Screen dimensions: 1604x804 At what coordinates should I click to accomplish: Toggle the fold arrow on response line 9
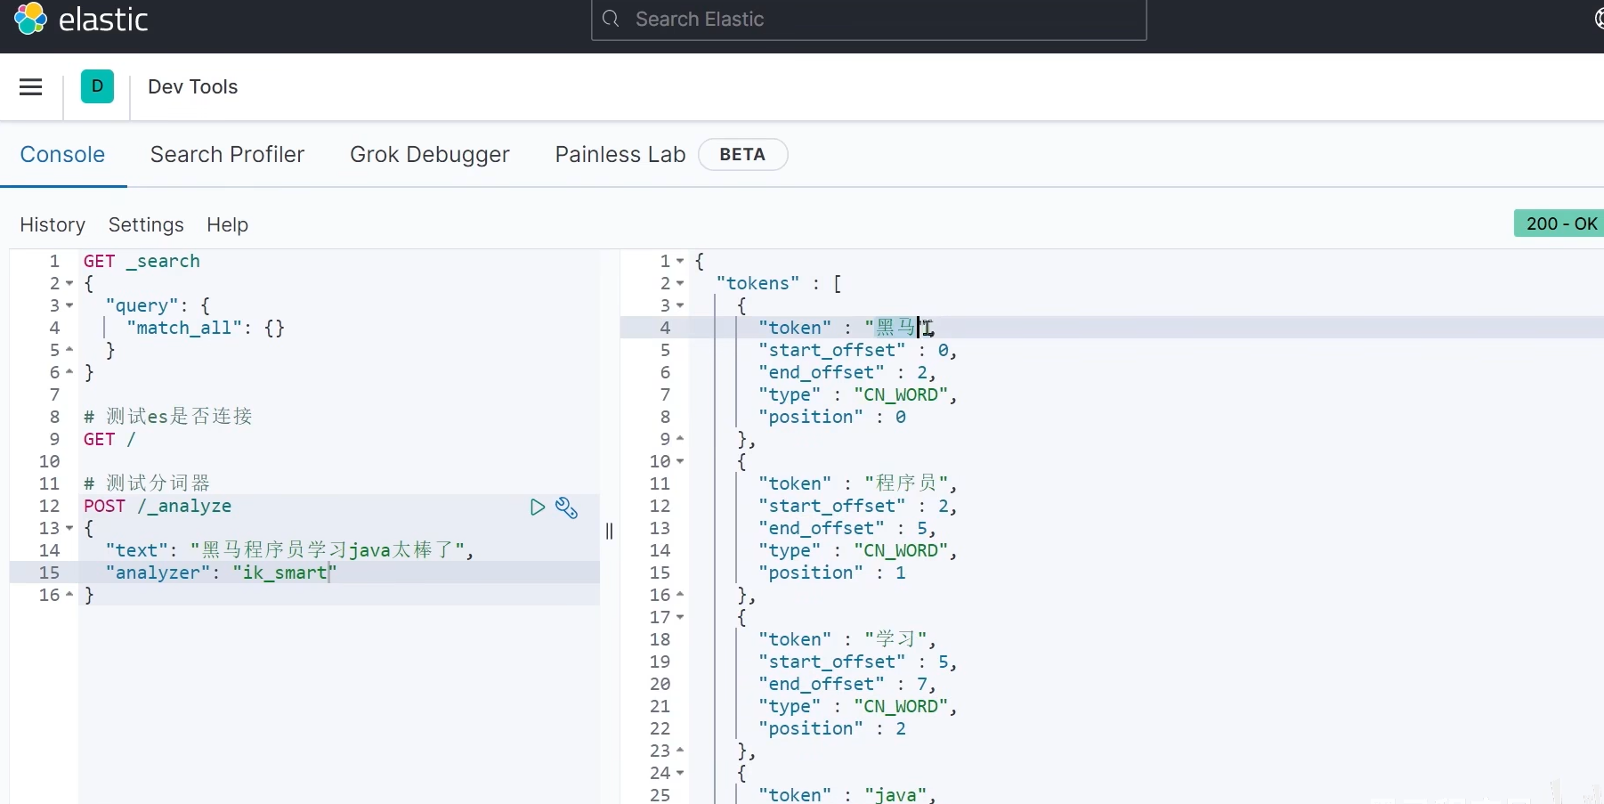click(x=680, y=440)
